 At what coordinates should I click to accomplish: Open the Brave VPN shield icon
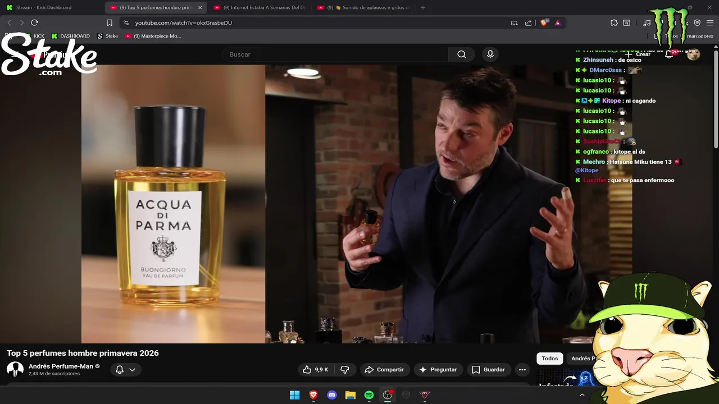point(697,22)
